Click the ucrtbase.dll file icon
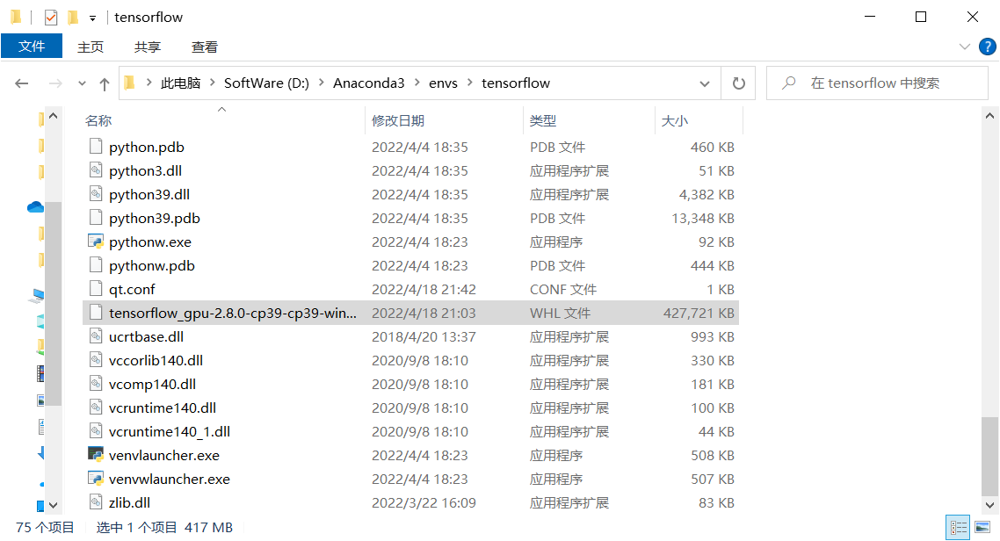The image size is (1000, 541). [x=96, y=335]
